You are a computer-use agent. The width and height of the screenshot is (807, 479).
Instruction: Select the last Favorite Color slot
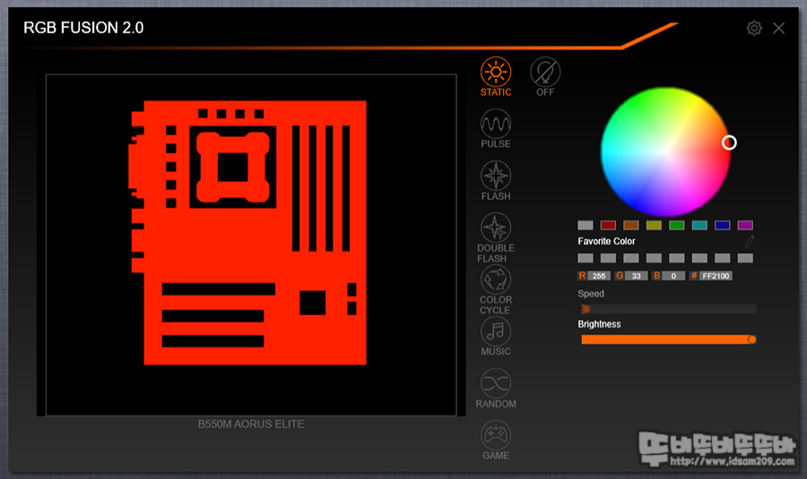click(745, 258)
